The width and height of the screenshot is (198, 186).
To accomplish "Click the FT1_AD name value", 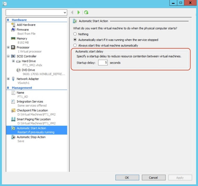I will 23,97.
